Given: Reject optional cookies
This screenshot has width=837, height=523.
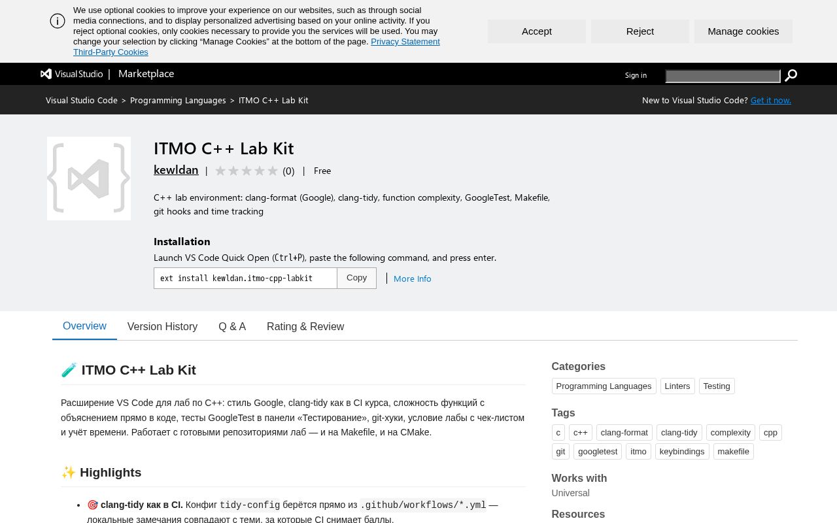Looking at the screenshot, I should click(640, 31).
